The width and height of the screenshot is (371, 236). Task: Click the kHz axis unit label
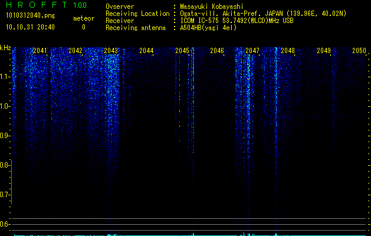pyautogui.click(x=5, y=48)
